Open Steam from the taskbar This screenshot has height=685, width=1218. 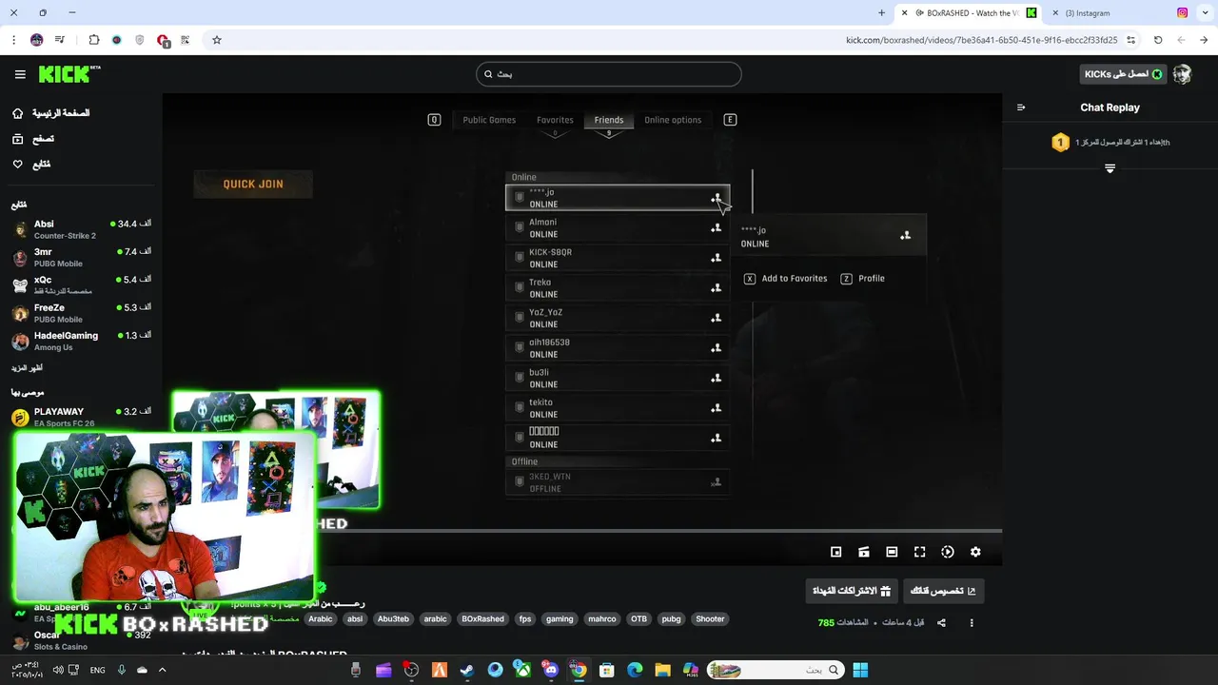[467, 670]
